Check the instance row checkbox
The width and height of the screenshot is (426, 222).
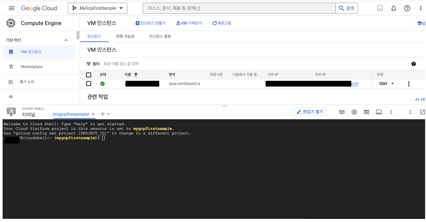click(89, 83)
